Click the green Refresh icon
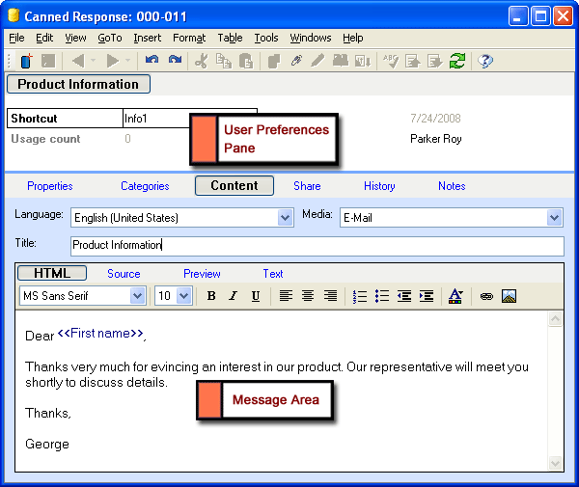This screenshot has width=579, height=487. (456, 61)
